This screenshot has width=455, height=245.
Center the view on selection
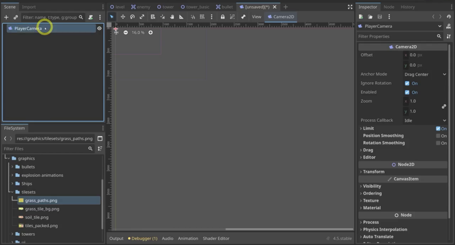116,32
